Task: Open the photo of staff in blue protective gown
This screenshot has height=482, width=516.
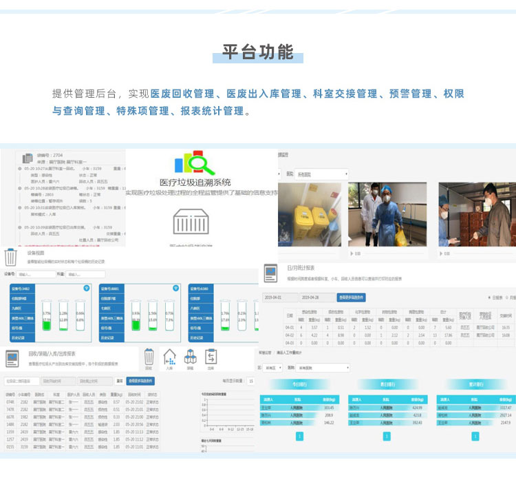Action: coord(387,214)
